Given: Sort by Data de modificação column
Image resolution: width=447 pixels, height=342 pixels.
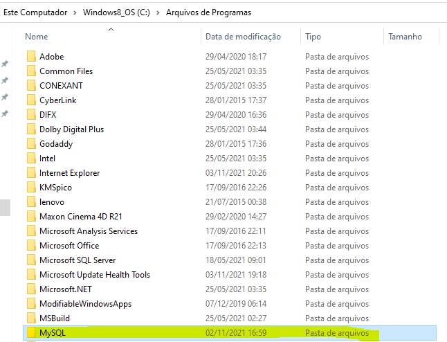Looking at the screenshot, I should [x=243, y=37].
